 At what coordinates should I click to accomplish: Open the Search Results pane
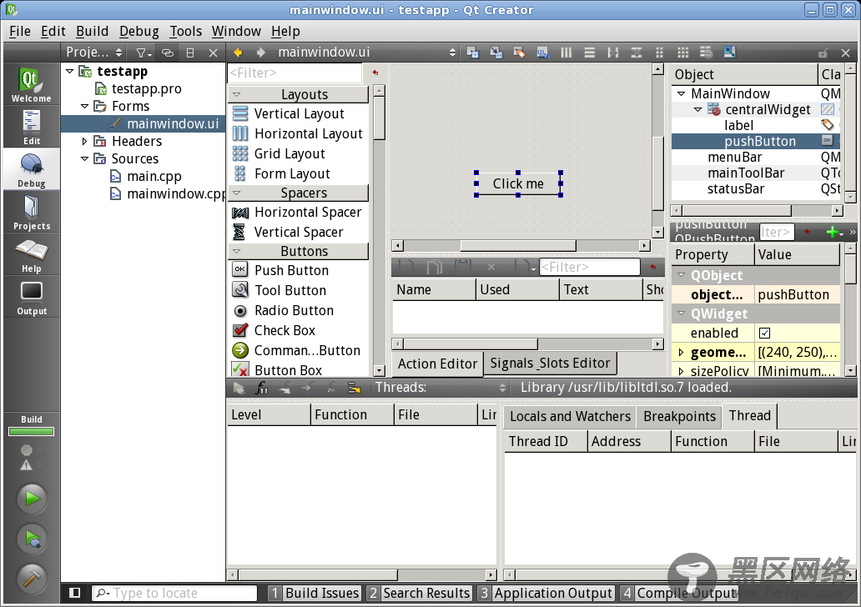(420, 594)
